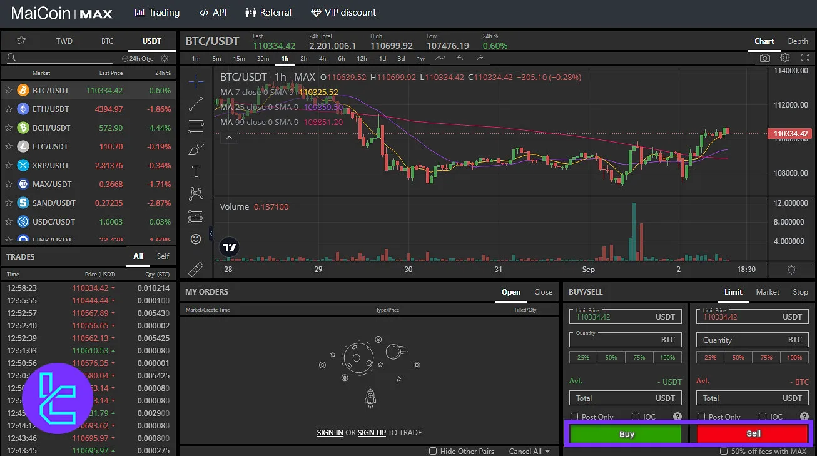Favorite the ETH/USDT pair star

(x=9, y=109)
